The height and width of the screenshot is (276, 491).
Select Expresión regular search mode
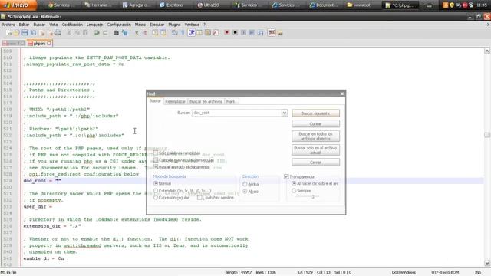pos(156,198)
